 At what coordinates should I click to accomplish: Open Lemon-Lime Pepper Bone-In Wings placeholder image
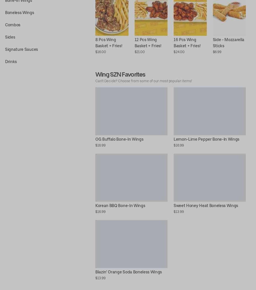tap(210, 111)
